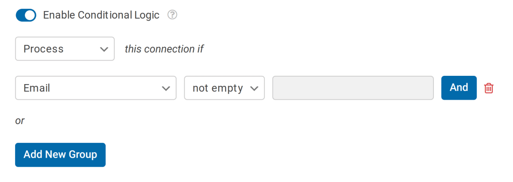Click the greyed-out rule value field
This screenshot has height=182, width=513.
coord(353,88)
